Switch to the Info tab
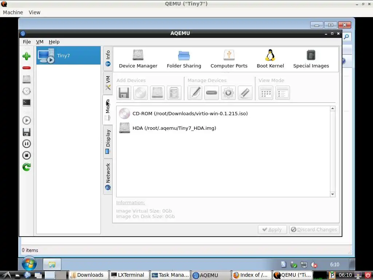373x280 pixels. pos(108,58)
